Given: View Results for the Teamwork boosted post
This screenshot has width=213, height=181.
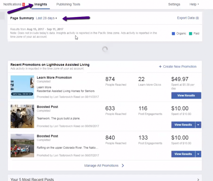Looking at the screenshot, I should (183, 125).
